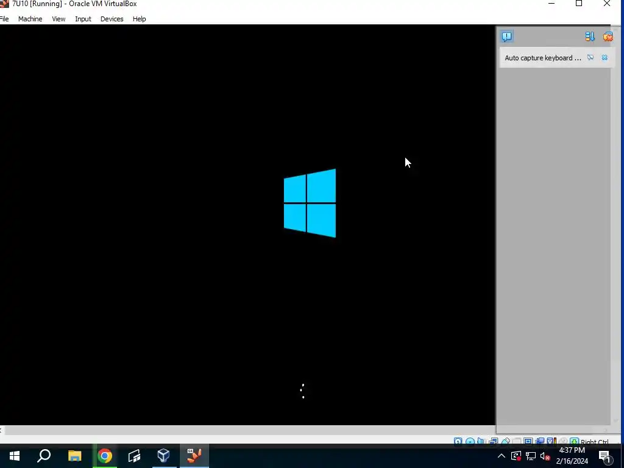The image size is (624, 468).
Task: Click the recording status bar icon
Action: (x=540, y=441)
